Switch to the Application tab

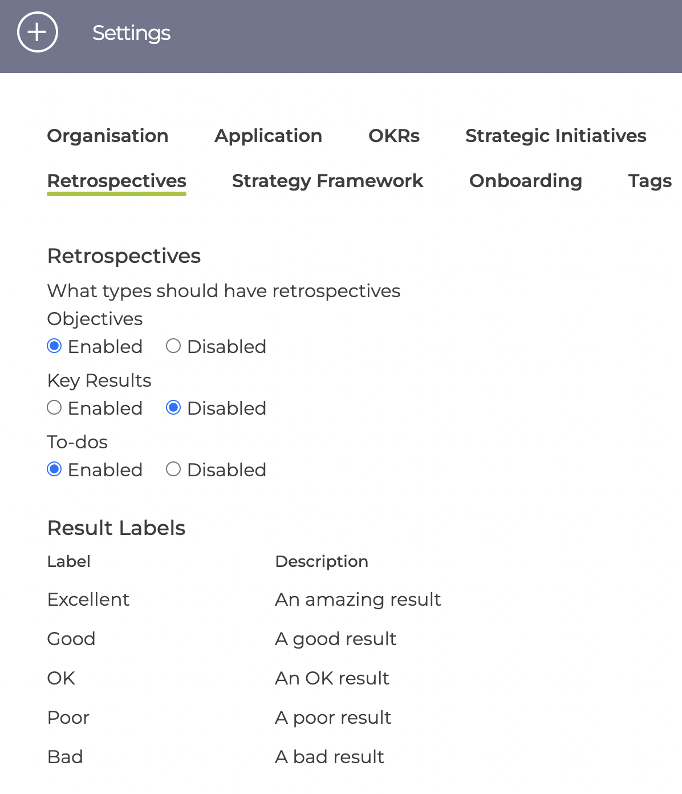pos(269,136)
